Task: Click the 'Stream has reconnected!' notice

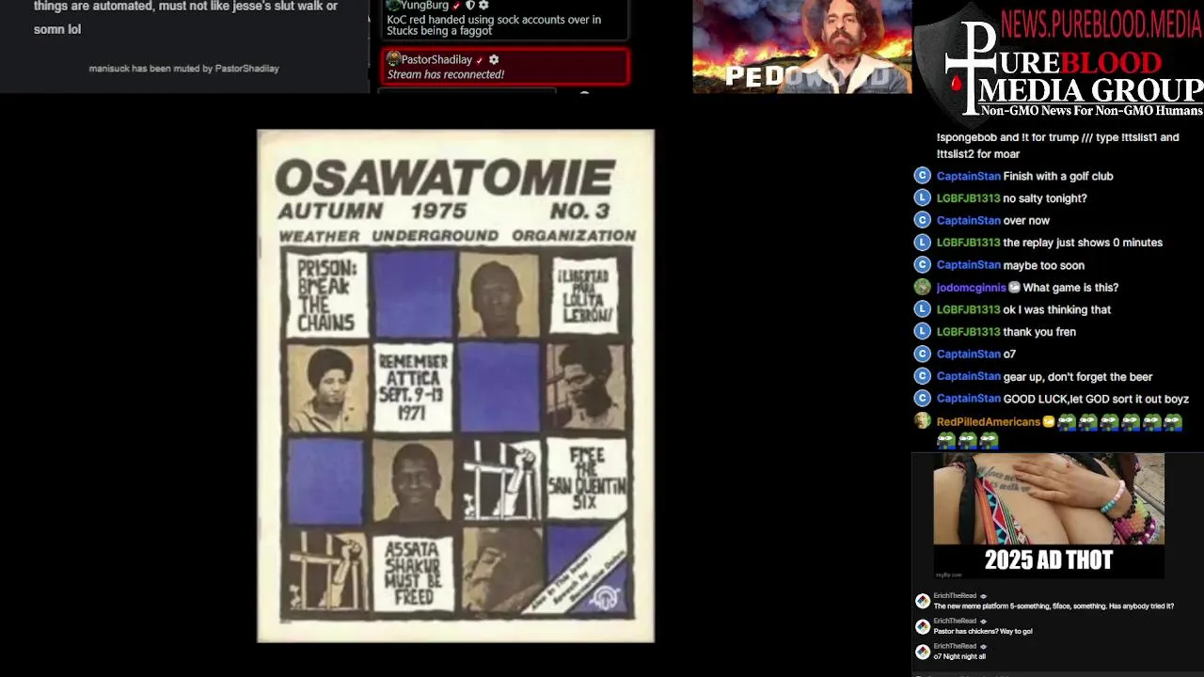Action: (x=446, y=74)
